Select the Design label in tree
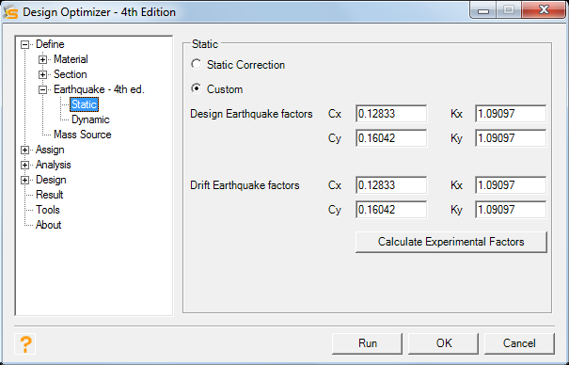 [x=51, y=180]
